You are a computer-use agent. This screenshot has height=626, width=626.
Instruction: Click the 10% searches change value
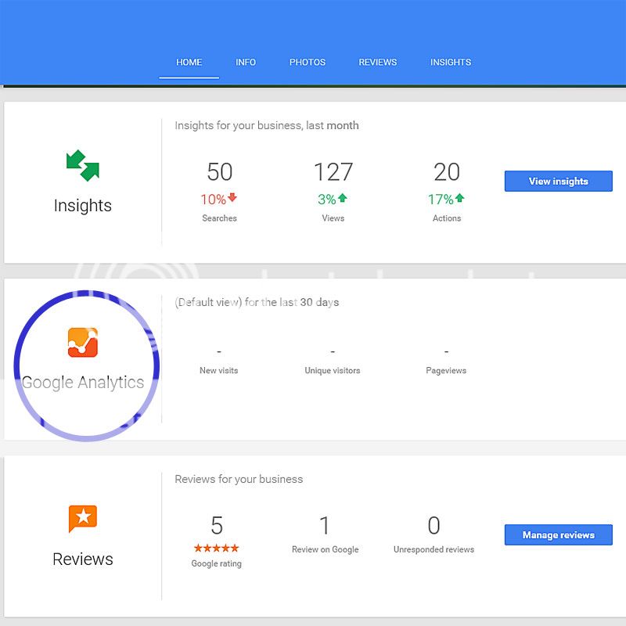coord(213,200)
